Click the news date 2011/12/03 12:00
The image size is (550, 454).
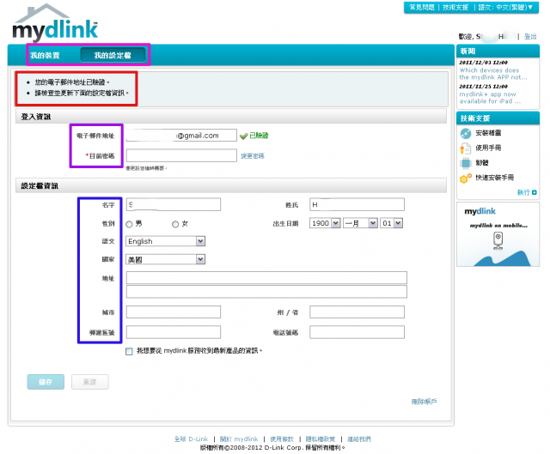click(x=483, y=63)
